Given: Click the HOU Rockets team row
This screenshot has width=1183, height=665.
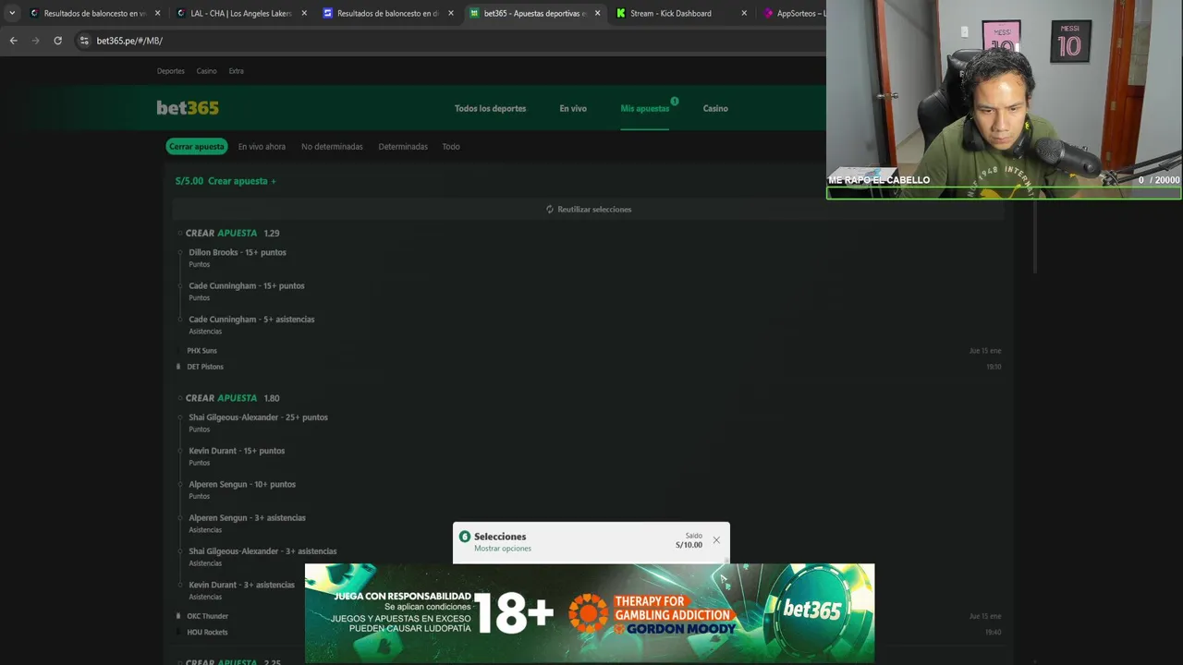Looking at the screenshot, I should pyautogui.click(x=207, y=633).
